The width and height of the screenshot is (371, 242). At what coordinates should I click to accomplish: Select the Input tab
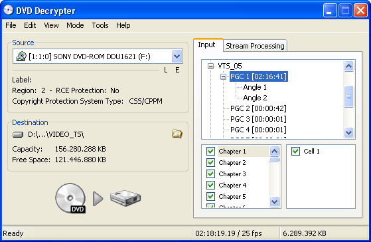[208, 45]
